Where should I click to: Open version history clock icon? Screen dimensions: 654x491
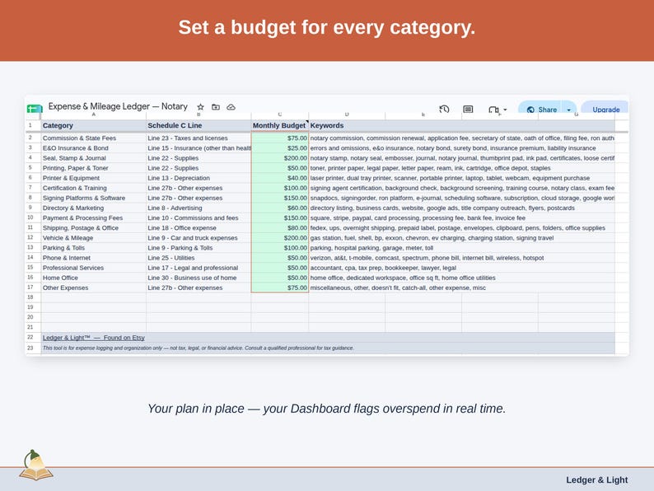coord(444,110)
